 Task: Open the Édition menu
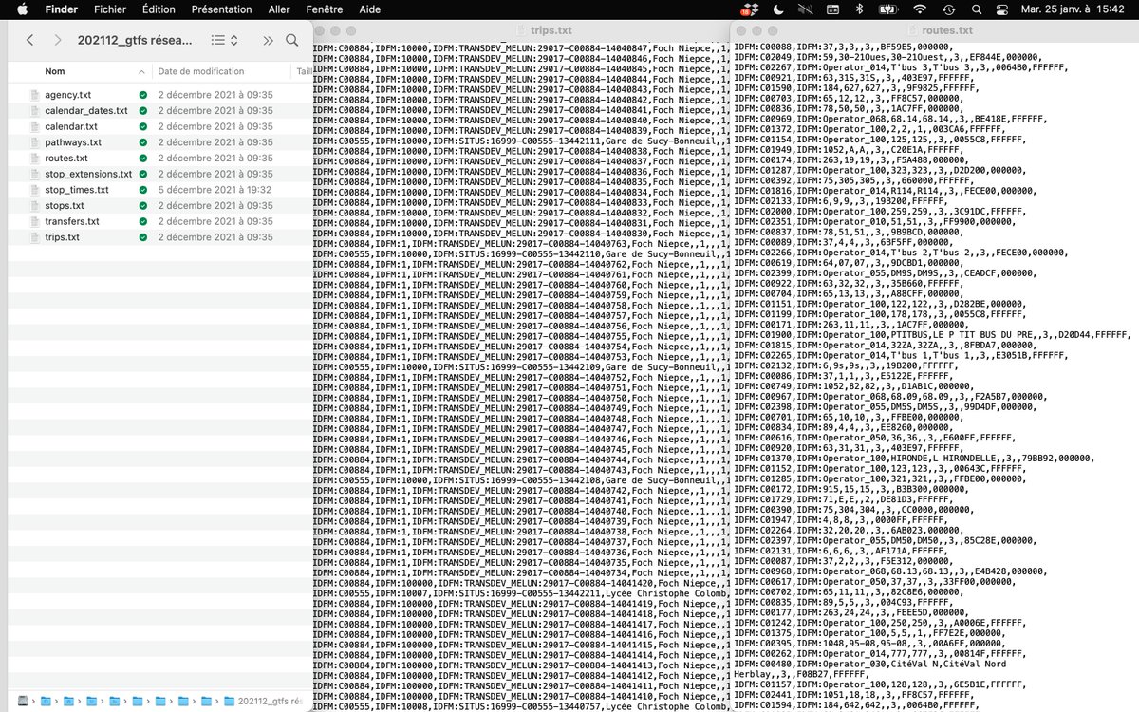pyautogui.click(x=159, y=9)
